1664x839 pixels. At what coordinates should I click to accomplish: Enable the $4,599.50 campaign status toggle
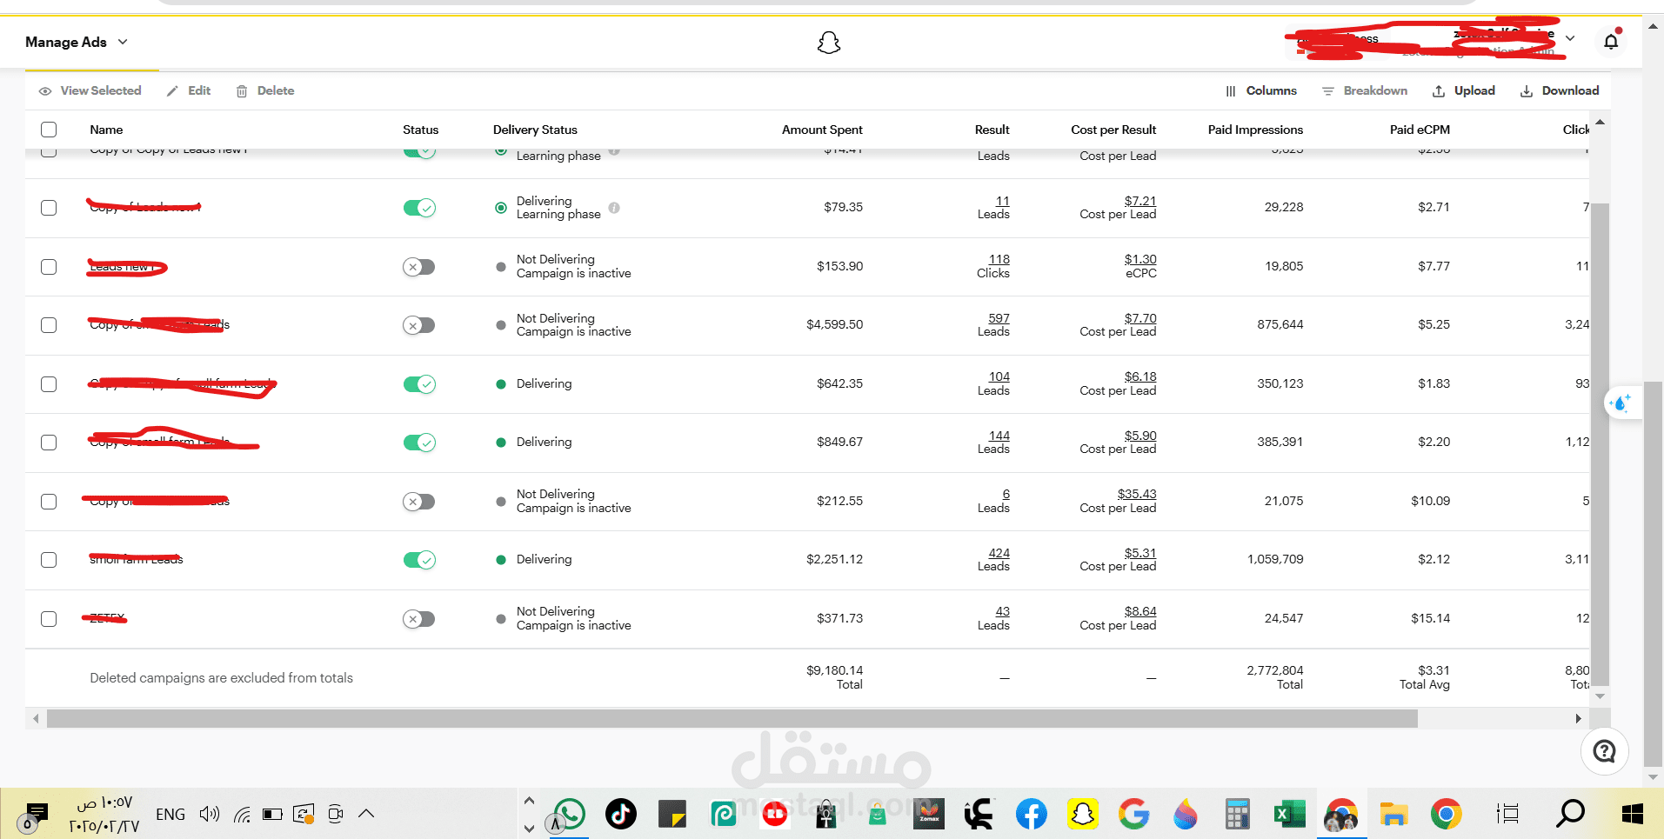(x=419, y=325)
